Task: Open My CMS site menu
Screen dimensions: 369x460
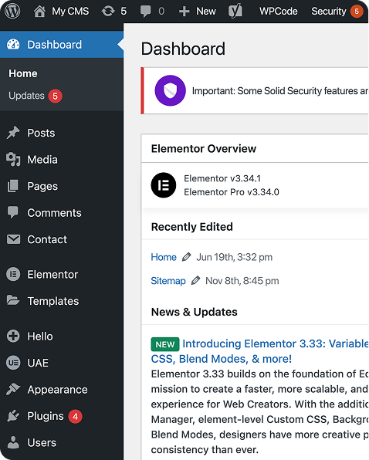Action: [70, 11]
